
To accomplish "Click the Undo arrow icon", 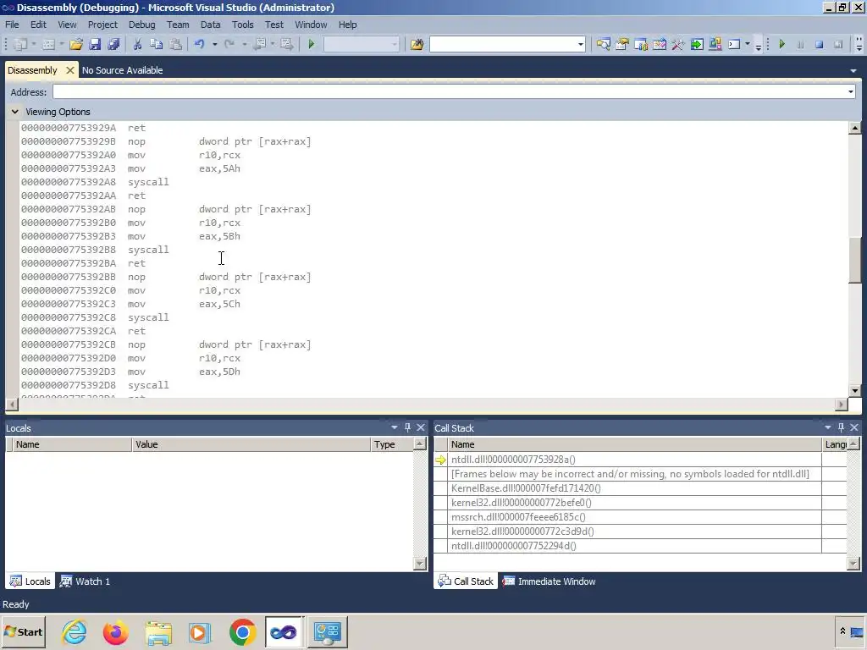I will pos(200,44).
